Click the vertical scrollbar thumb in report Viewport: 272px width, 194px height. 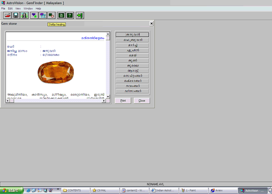pos(108,38)
